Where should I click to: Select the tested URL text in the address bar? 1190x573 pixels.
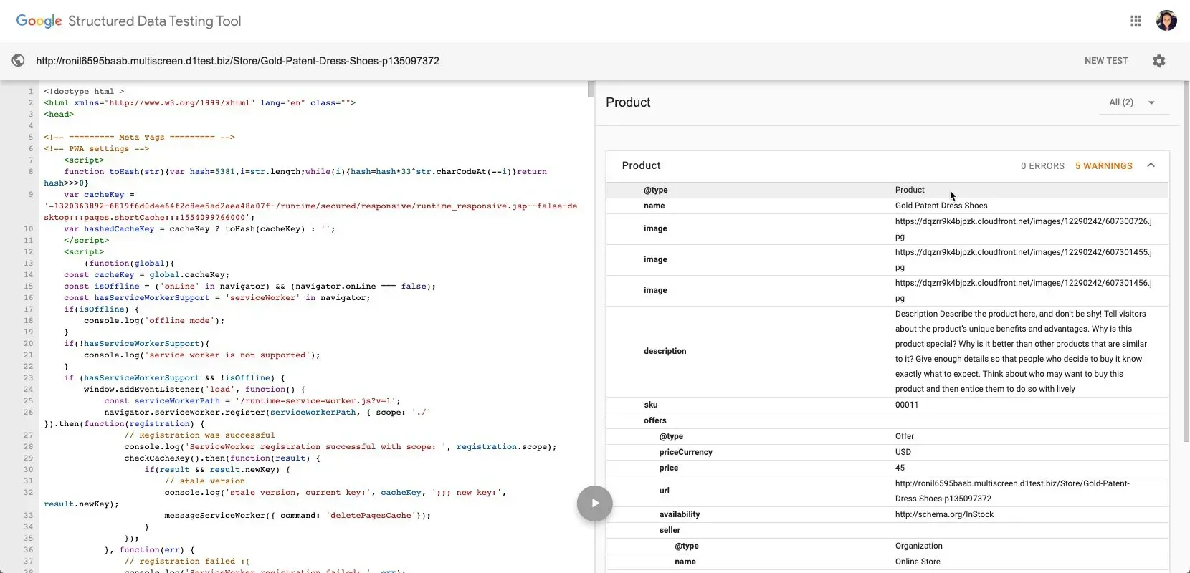click(x=237, y=61)
